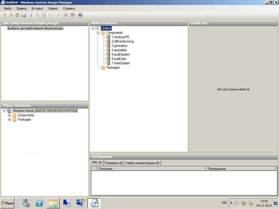Image resolution: width=279 pixels, height=209 pixels.
Task: Click the close answer file toolbar icon
Action: point(17,15)
